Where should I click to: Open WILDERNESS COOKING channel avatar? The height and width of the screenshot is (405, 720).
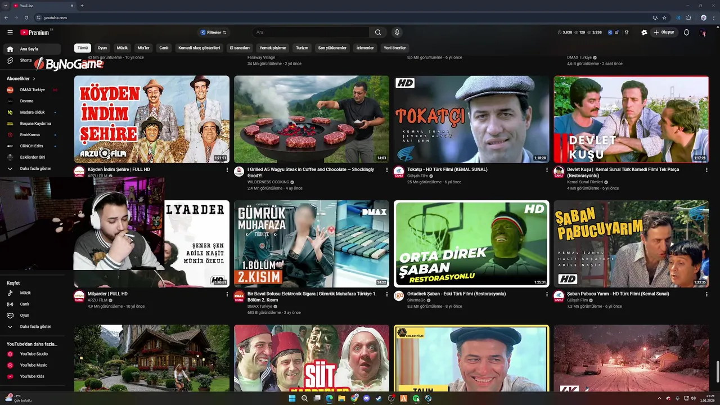click(x=239, y=172)
